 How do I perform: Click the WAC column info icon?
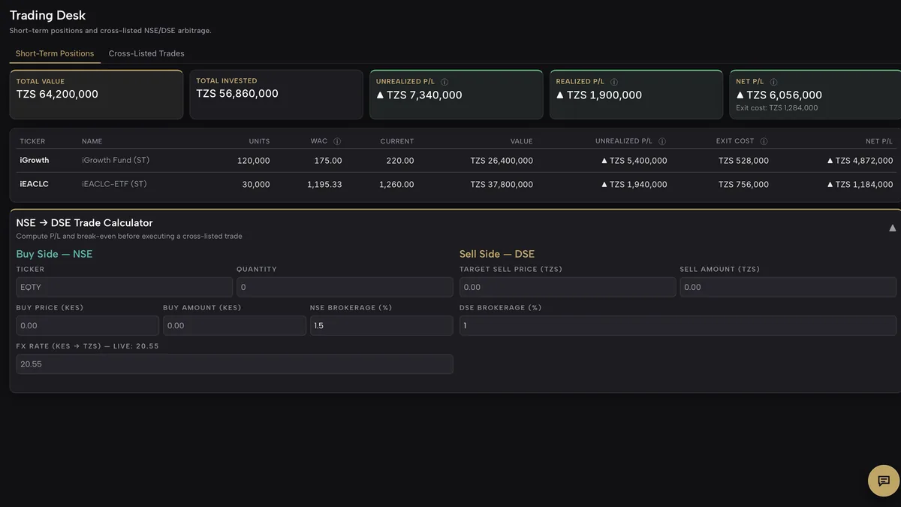[337, 141]
